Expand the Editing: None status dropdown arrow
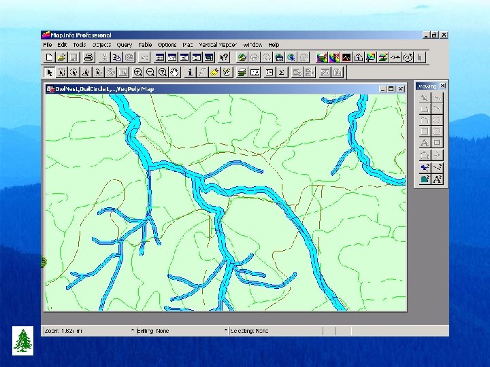The width and height of the screenshot is (490, 367). pos(226,330)
